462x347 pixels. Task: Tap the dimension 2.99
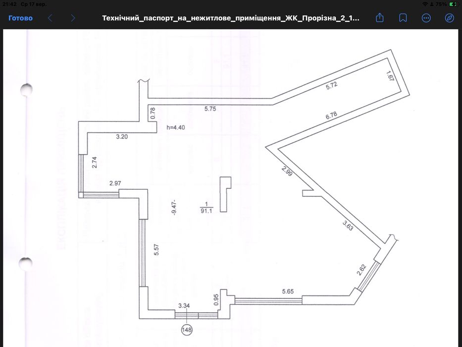pyautogui.click(x=287, y=171)
